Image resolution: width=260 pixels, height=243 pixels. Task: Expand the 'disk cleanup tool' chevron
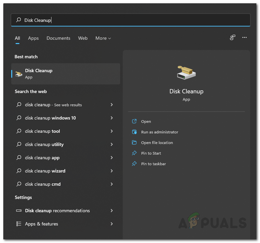(x=112, y=131)
